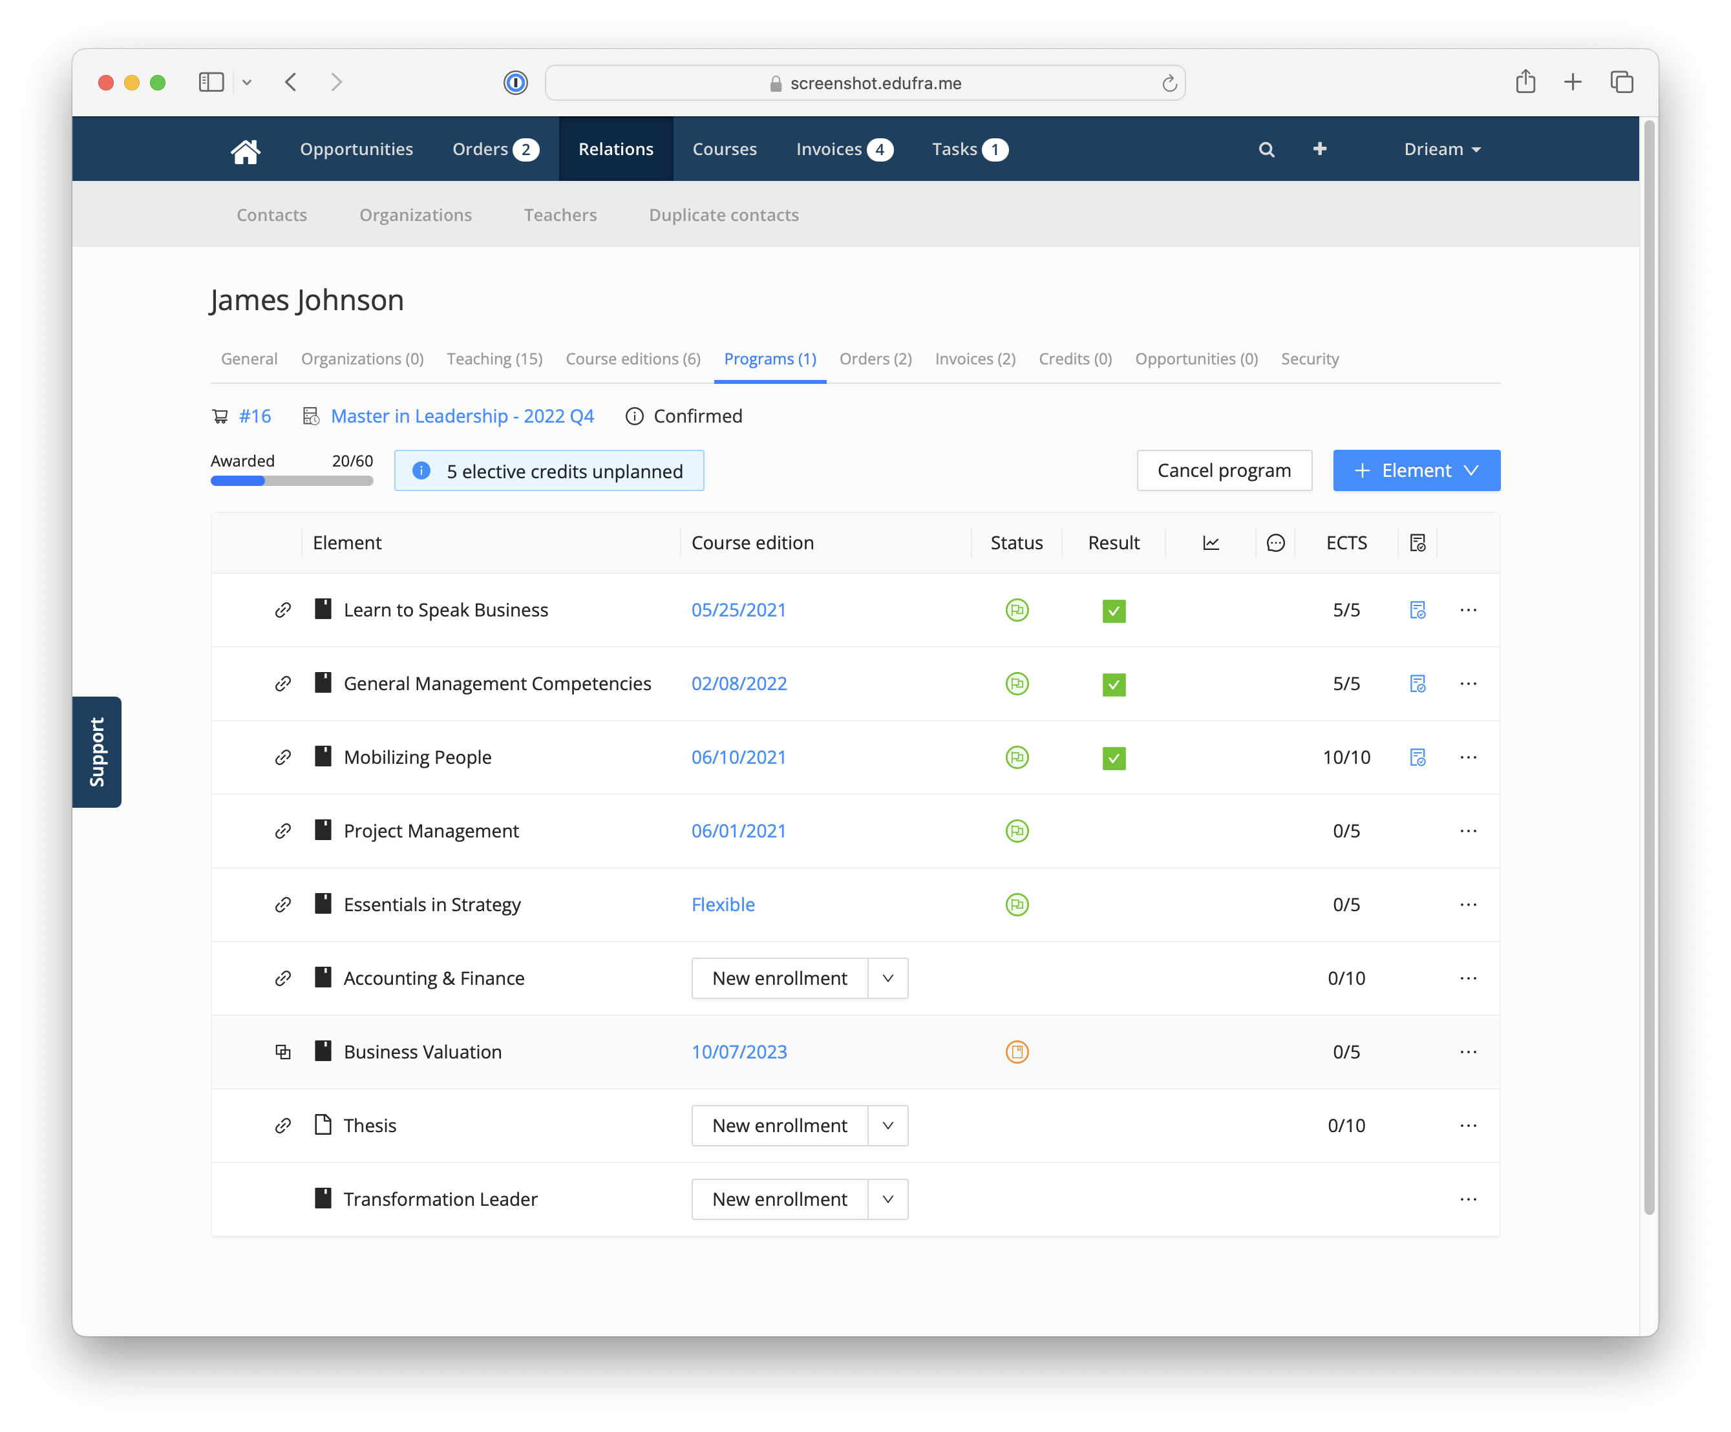This screenshot has width=1731, height=1432.
Task: Open certificate icon for Learn to Speak Business
Action: tap(1417, 610)
